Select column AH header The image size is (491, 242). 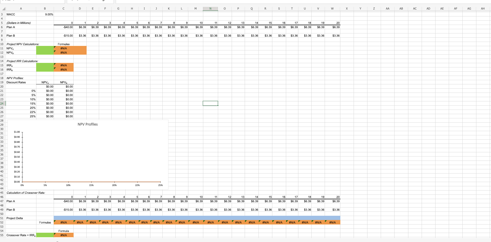coord(483,9)
